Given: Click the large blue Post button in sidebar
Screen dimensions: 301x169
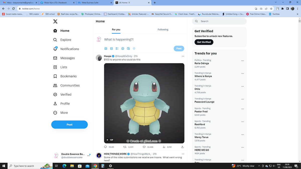Looking at the screenshot, I should [69, 124].
